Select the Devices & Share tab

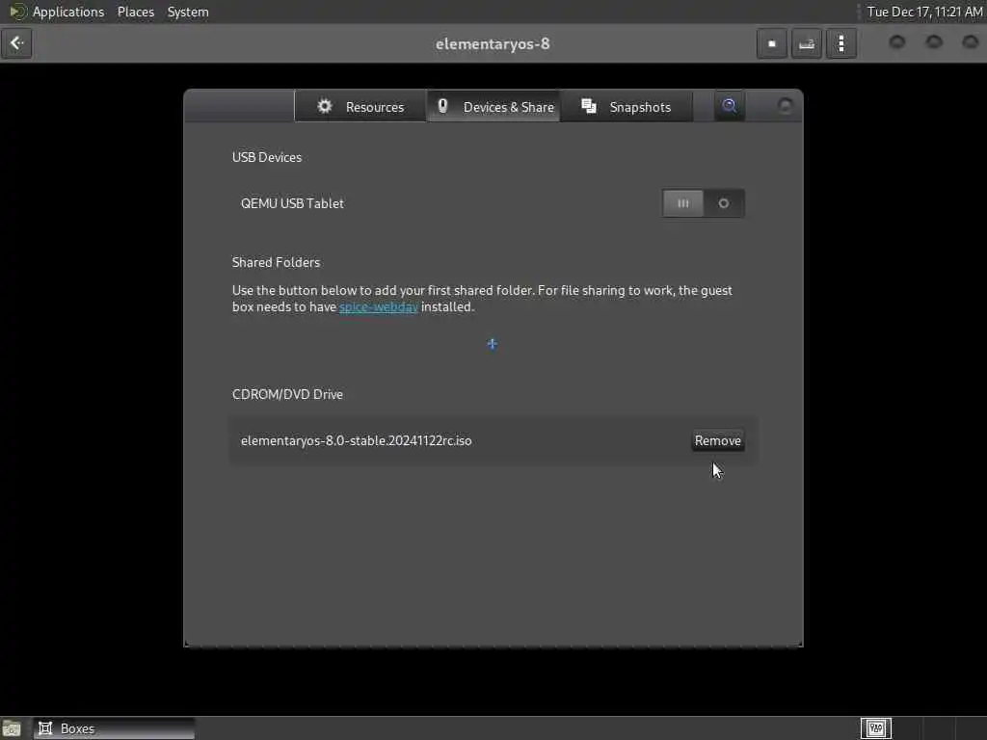[493, 106]
